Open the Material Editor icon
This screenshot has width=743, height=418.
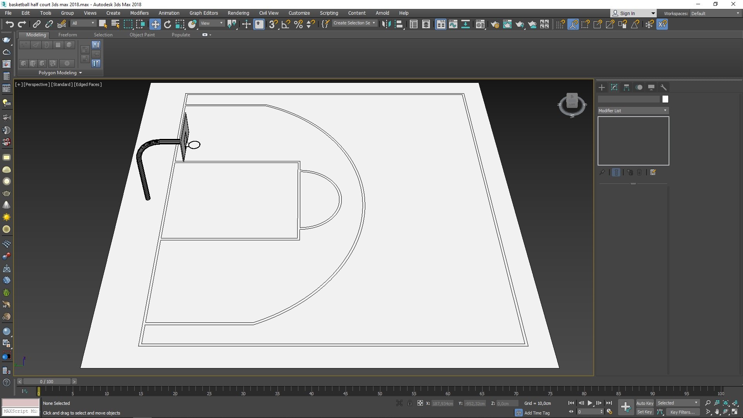pyautogui.click(x=480, y=24)
